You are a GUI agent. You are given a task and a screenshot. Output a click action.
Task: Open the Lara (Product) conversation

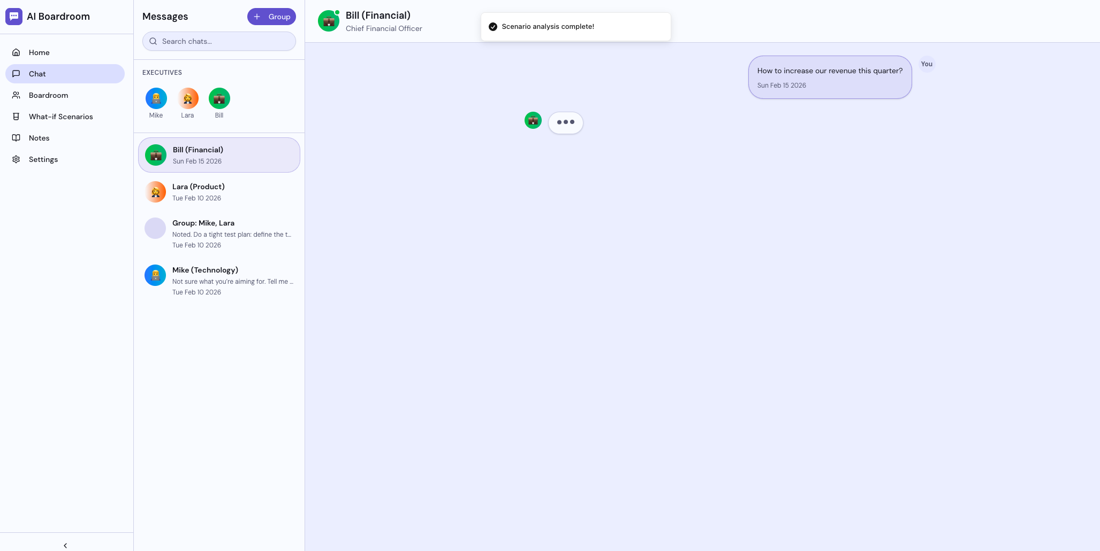coord(219,191)
